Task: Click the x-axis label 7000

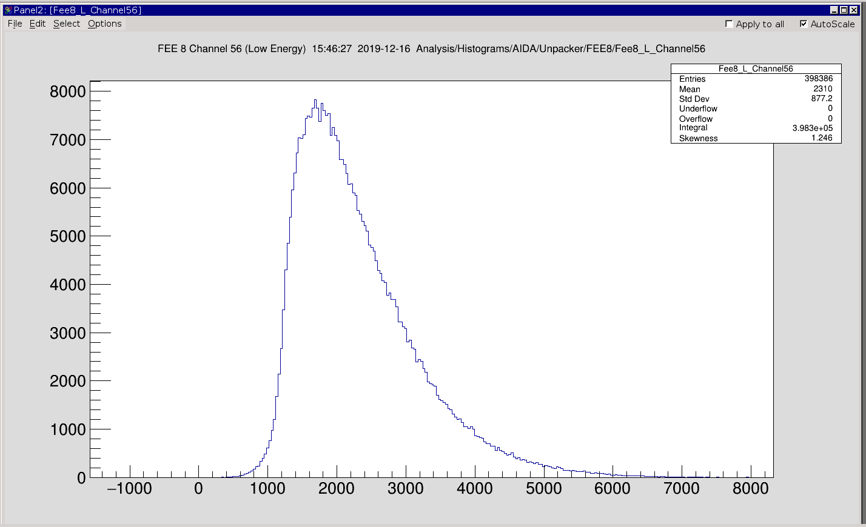Action: pos(682,488)
